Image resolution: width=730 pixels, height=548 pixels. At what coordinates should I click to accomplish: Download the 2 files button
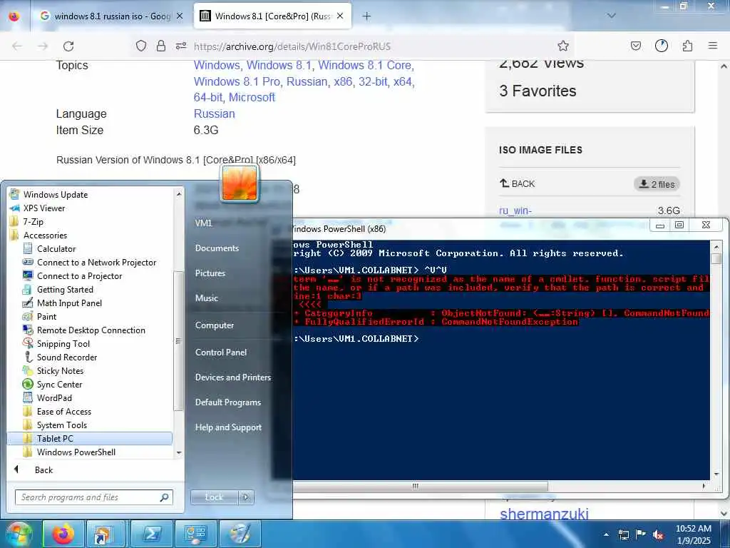(657, 184)
